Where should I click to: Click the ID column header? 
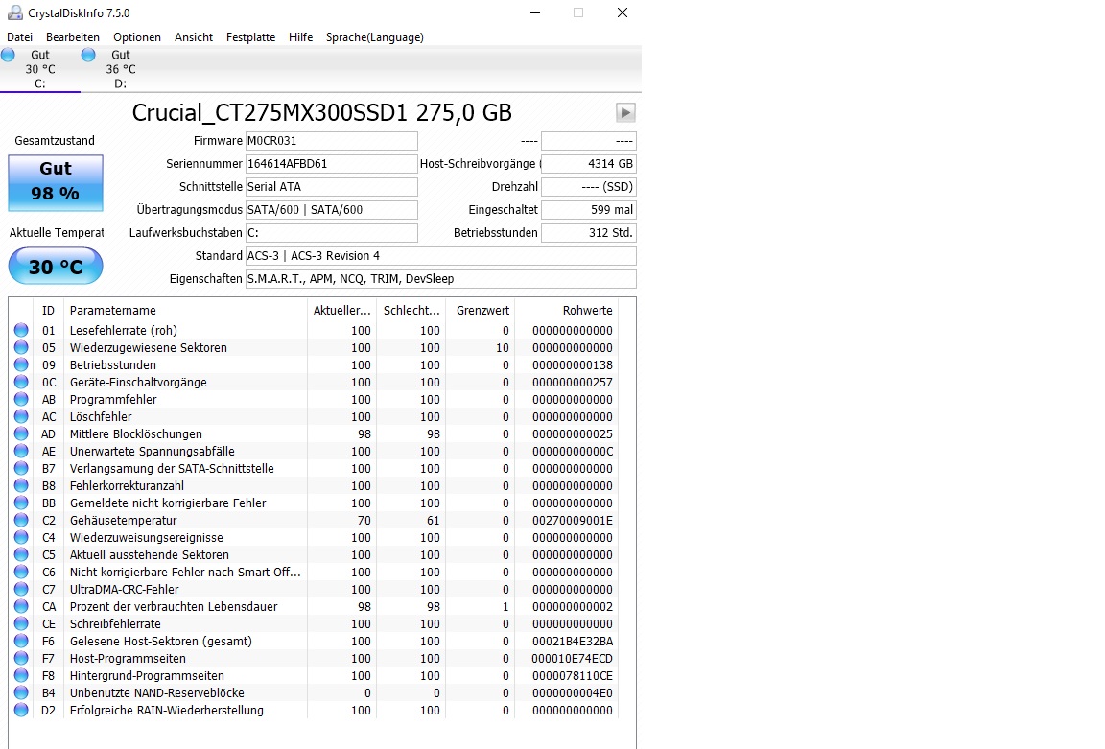pos(48,310)
